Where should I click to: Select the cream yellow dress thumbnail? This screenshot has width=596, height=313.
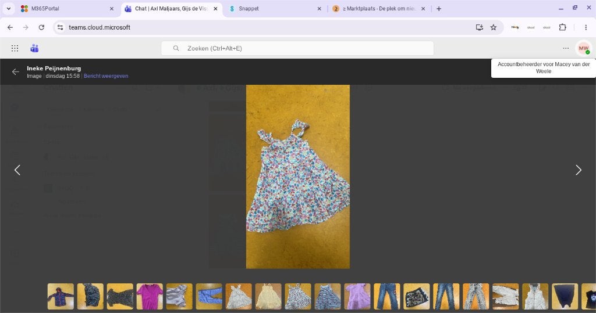[268, 296]
